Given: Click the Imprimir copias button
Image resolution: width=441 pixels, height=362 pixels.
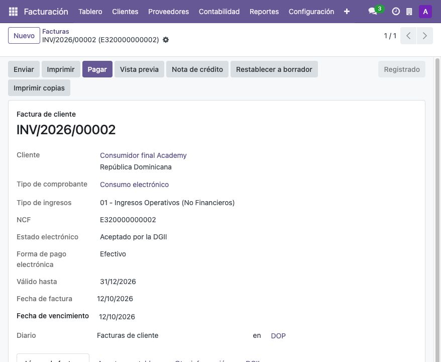Looking at the screenshot, I should (x=39, y=88).
